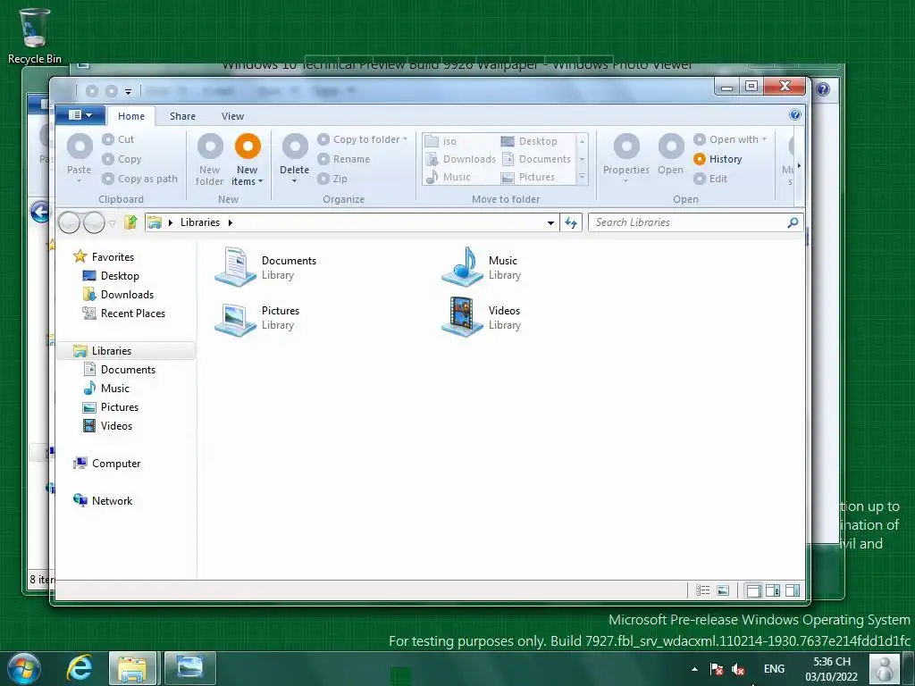915x686 pixels.
Task: Click the Copy command in ribbon
Action: pos(122,159)
